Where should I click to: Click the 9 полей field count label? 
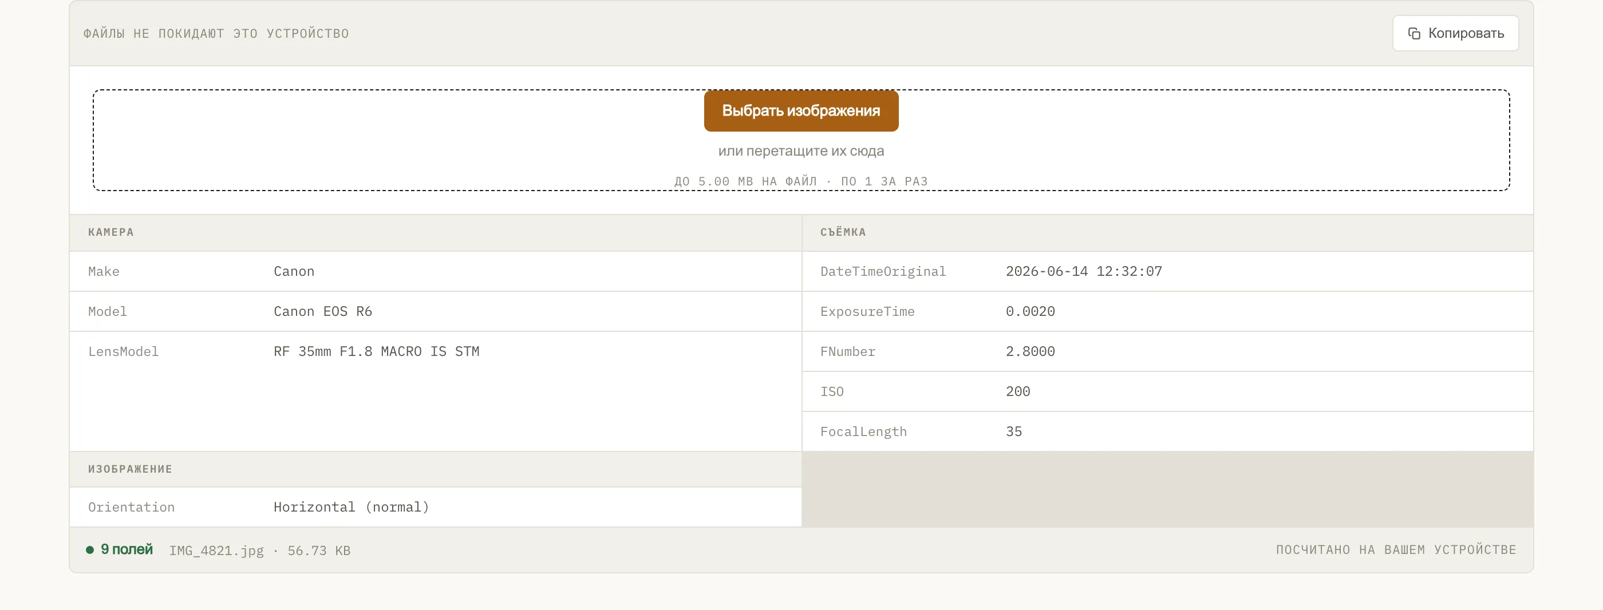pyautogui.click(x=127, y=550)
